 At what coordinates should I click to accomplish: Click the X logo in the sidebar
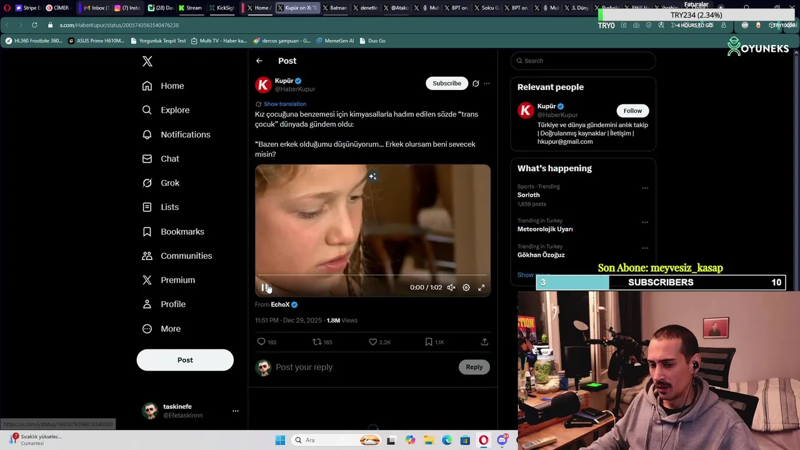coord(147,61)
